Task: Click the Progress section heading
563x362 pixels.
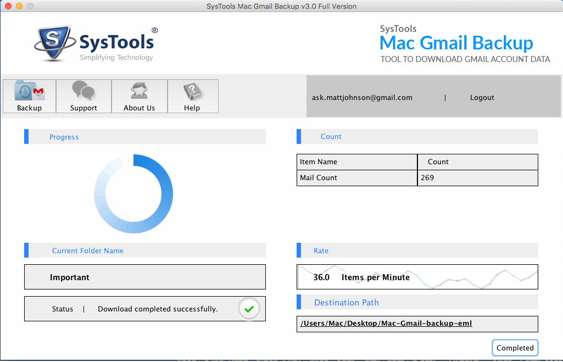Action: pyautogui.click(x=64, y=137)
